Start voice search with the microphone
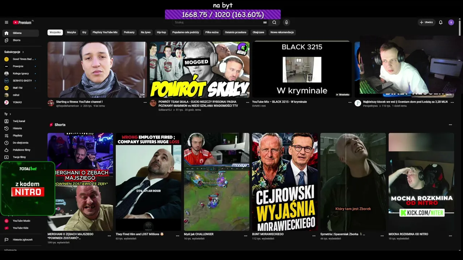 pos(286,22)
